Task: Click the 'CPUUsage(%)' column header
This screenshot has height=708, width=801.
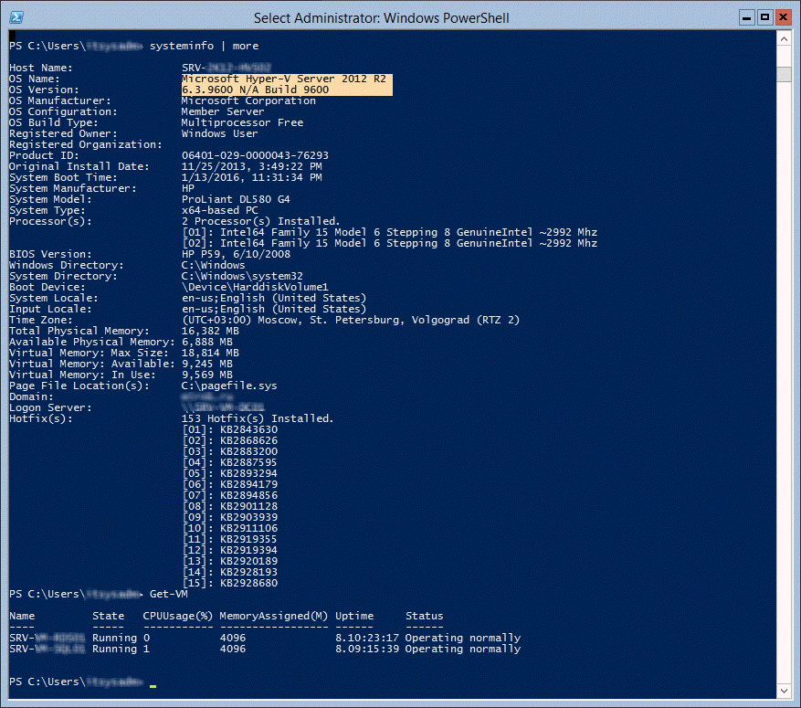Action: point(178,616)
